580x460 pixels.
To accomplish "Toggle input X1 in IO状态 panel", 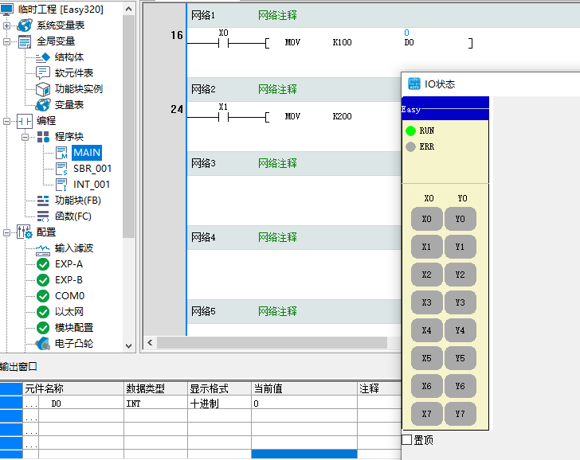I will click(x=426, y=247).
